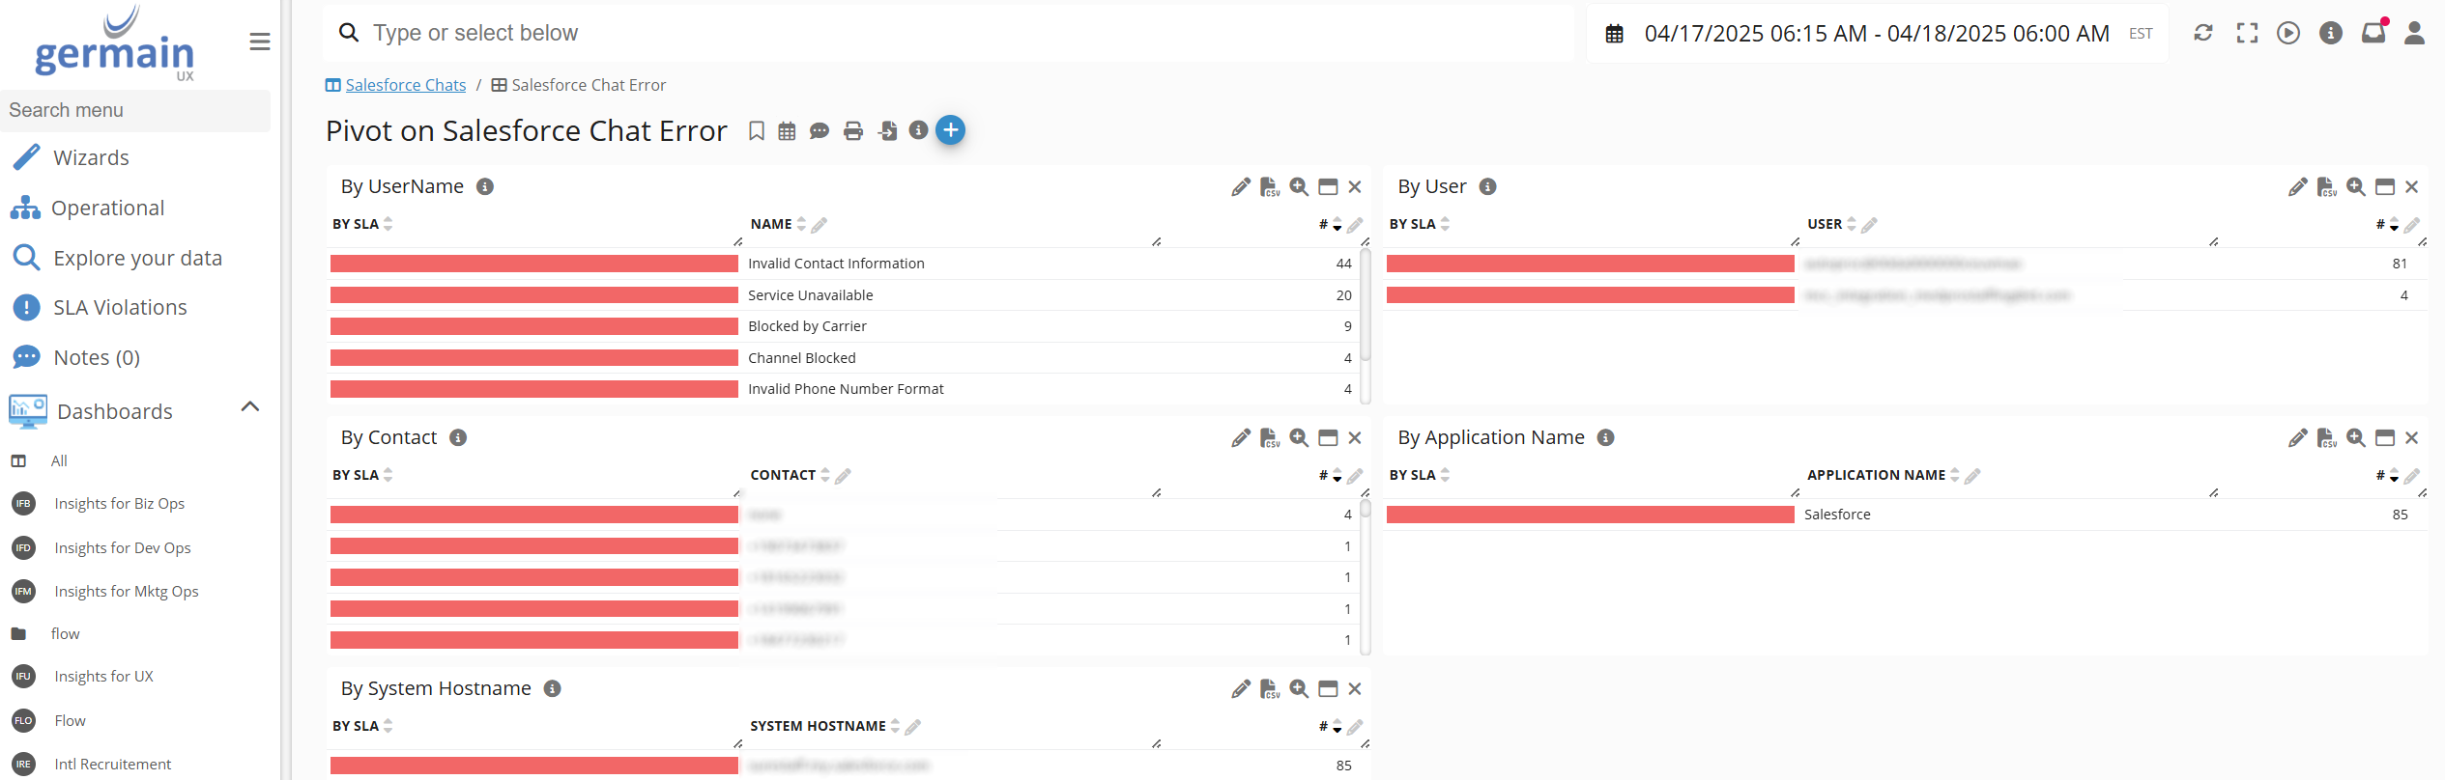Export the By UserName panel as CSV

pyautogui.click(x=1270, y=187)
